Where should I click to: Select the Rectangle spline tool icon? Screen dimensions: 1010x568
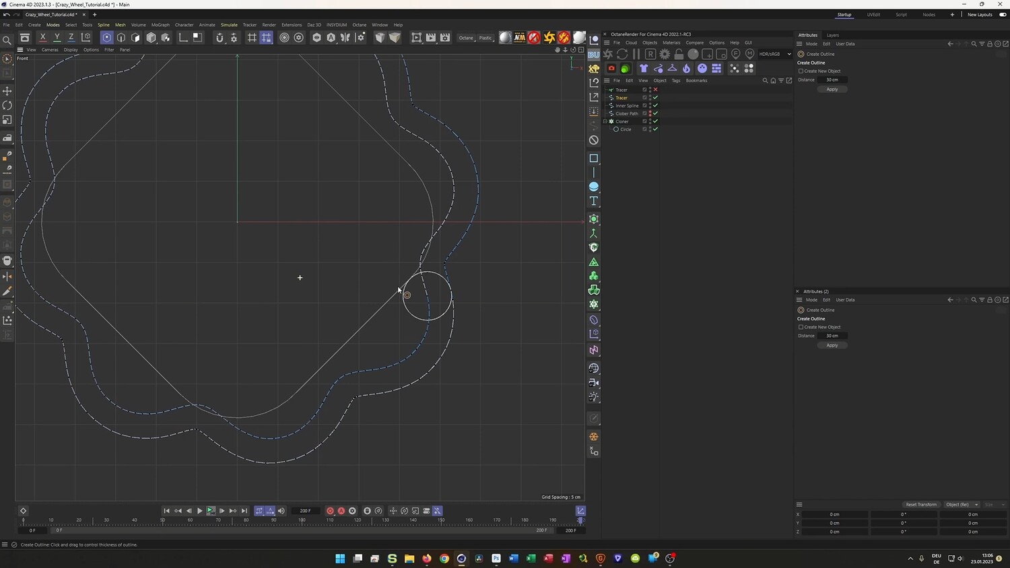(594, 158)
